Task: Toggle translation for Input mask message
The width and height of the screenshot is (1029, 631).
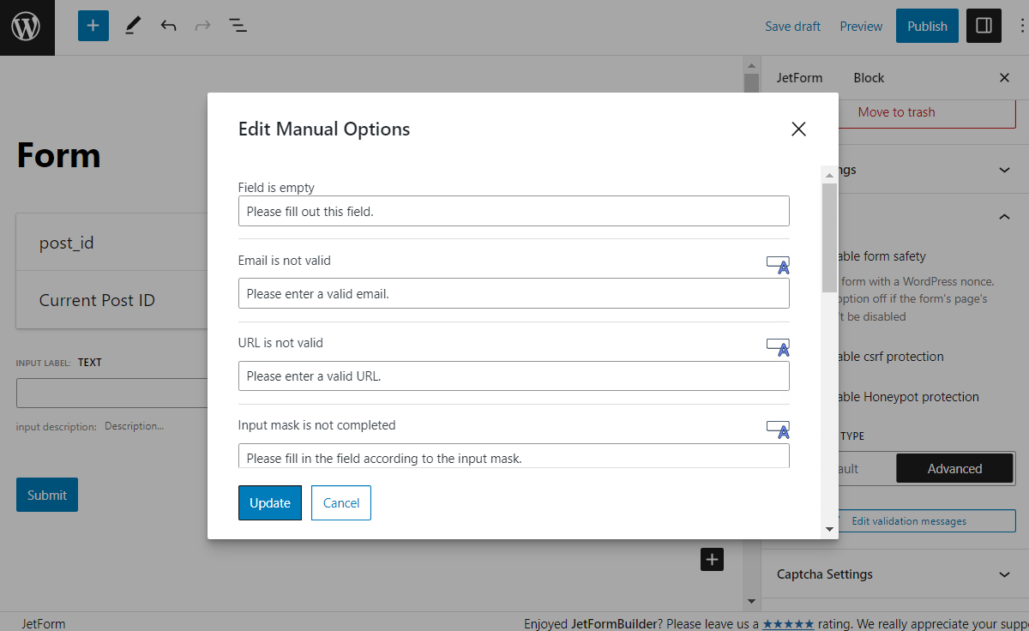Action: (x=778, y=429)
